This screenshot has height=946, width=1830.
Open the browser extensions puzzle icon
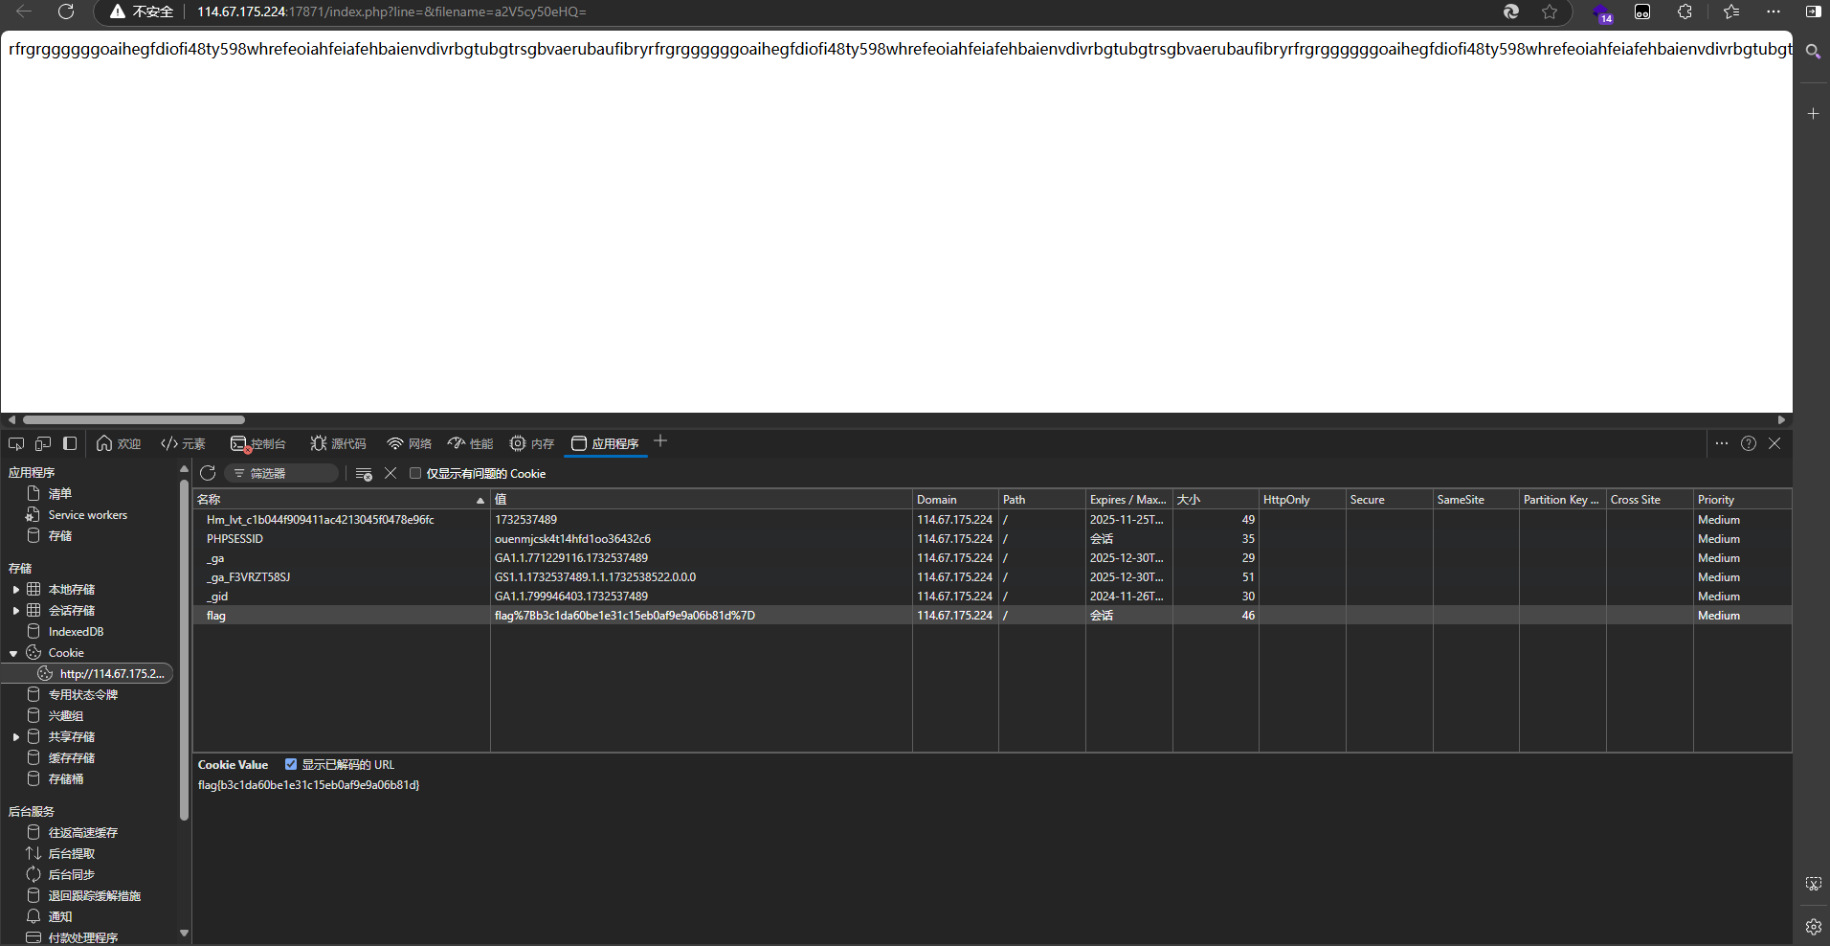(x=1685, y=11)
